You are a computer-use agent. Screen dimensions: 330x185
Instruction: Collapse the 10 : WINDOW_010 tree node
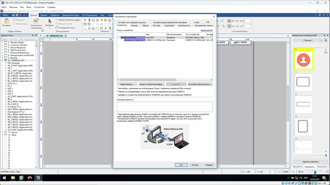click(x=2, y=60)
